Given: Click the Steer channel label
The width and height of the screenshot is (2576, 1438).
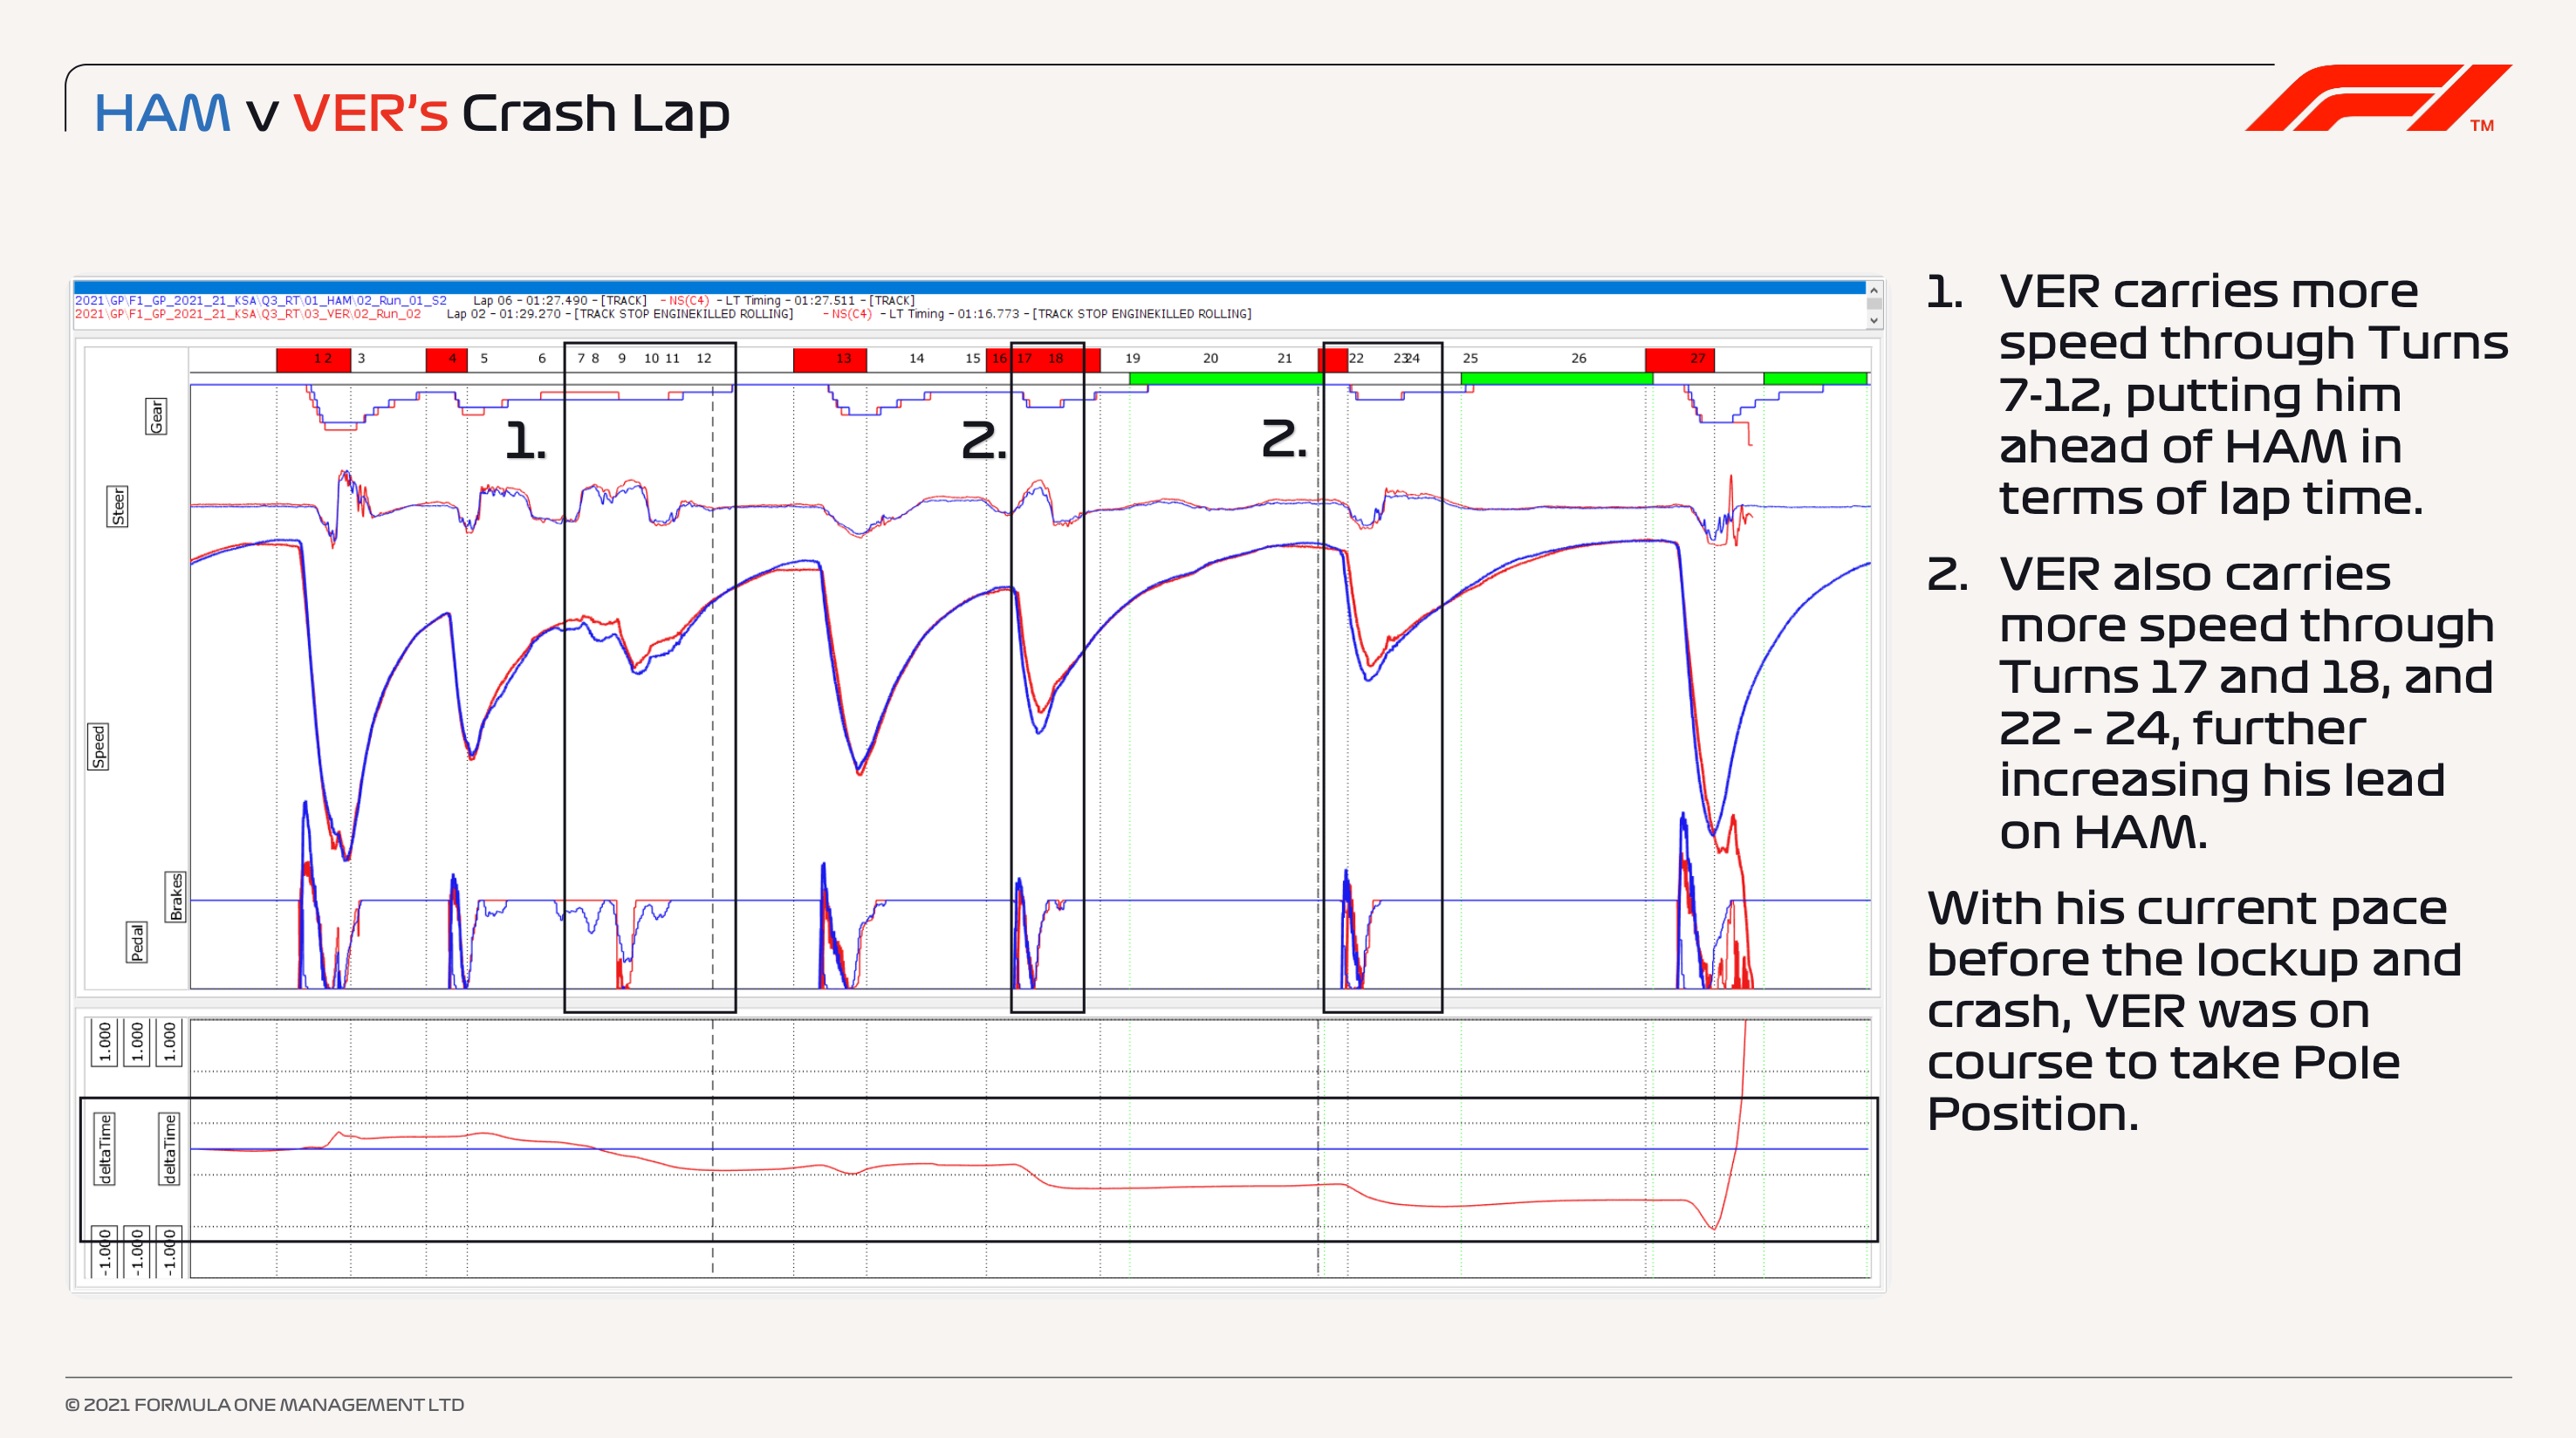Looking at the screenshot, I should click(118, 506).
